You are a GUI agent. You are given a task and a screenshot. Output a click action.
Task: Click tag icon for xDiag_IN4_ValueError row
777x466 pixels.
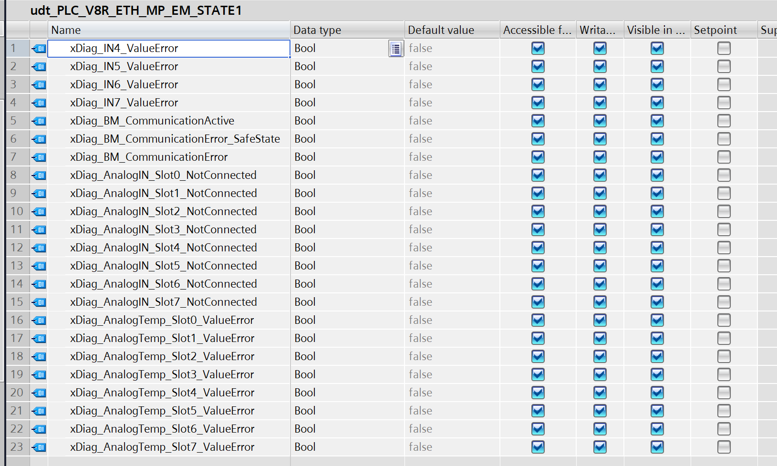coord(39,49)
